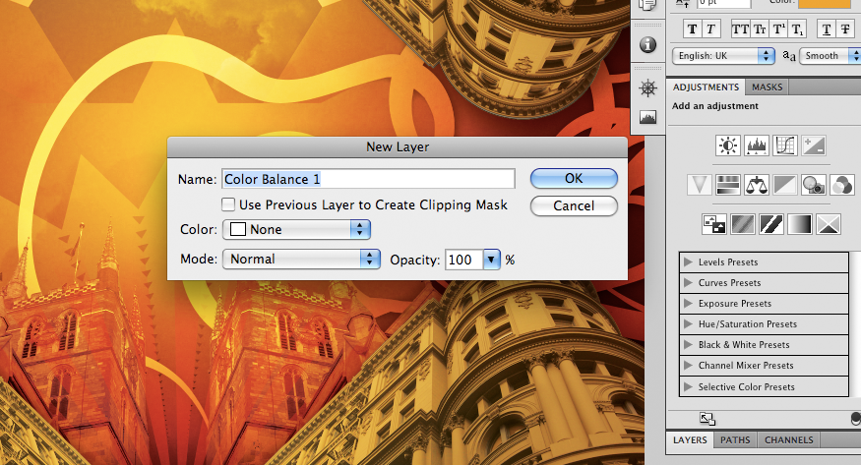Add a Gradient Map adjustment
This screenshot has height=465, width=861.
(799, 224)
